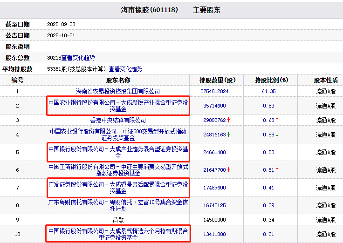
Task: Open 大成新锐产业混合型证券投资基金 shareholder link
Action: (118, 106)
